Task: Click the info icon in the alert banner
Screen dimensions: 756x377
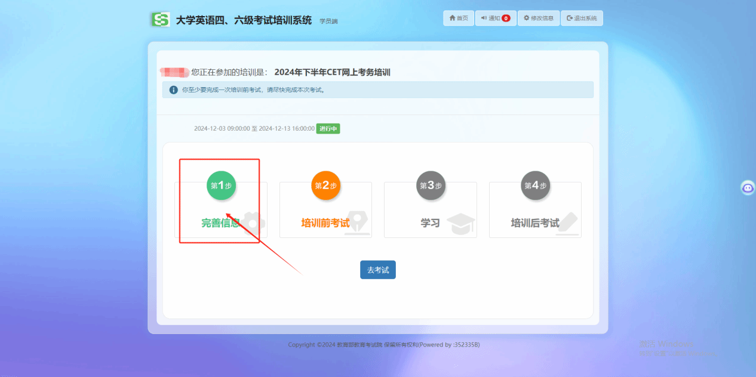Action: coord(174,90)
